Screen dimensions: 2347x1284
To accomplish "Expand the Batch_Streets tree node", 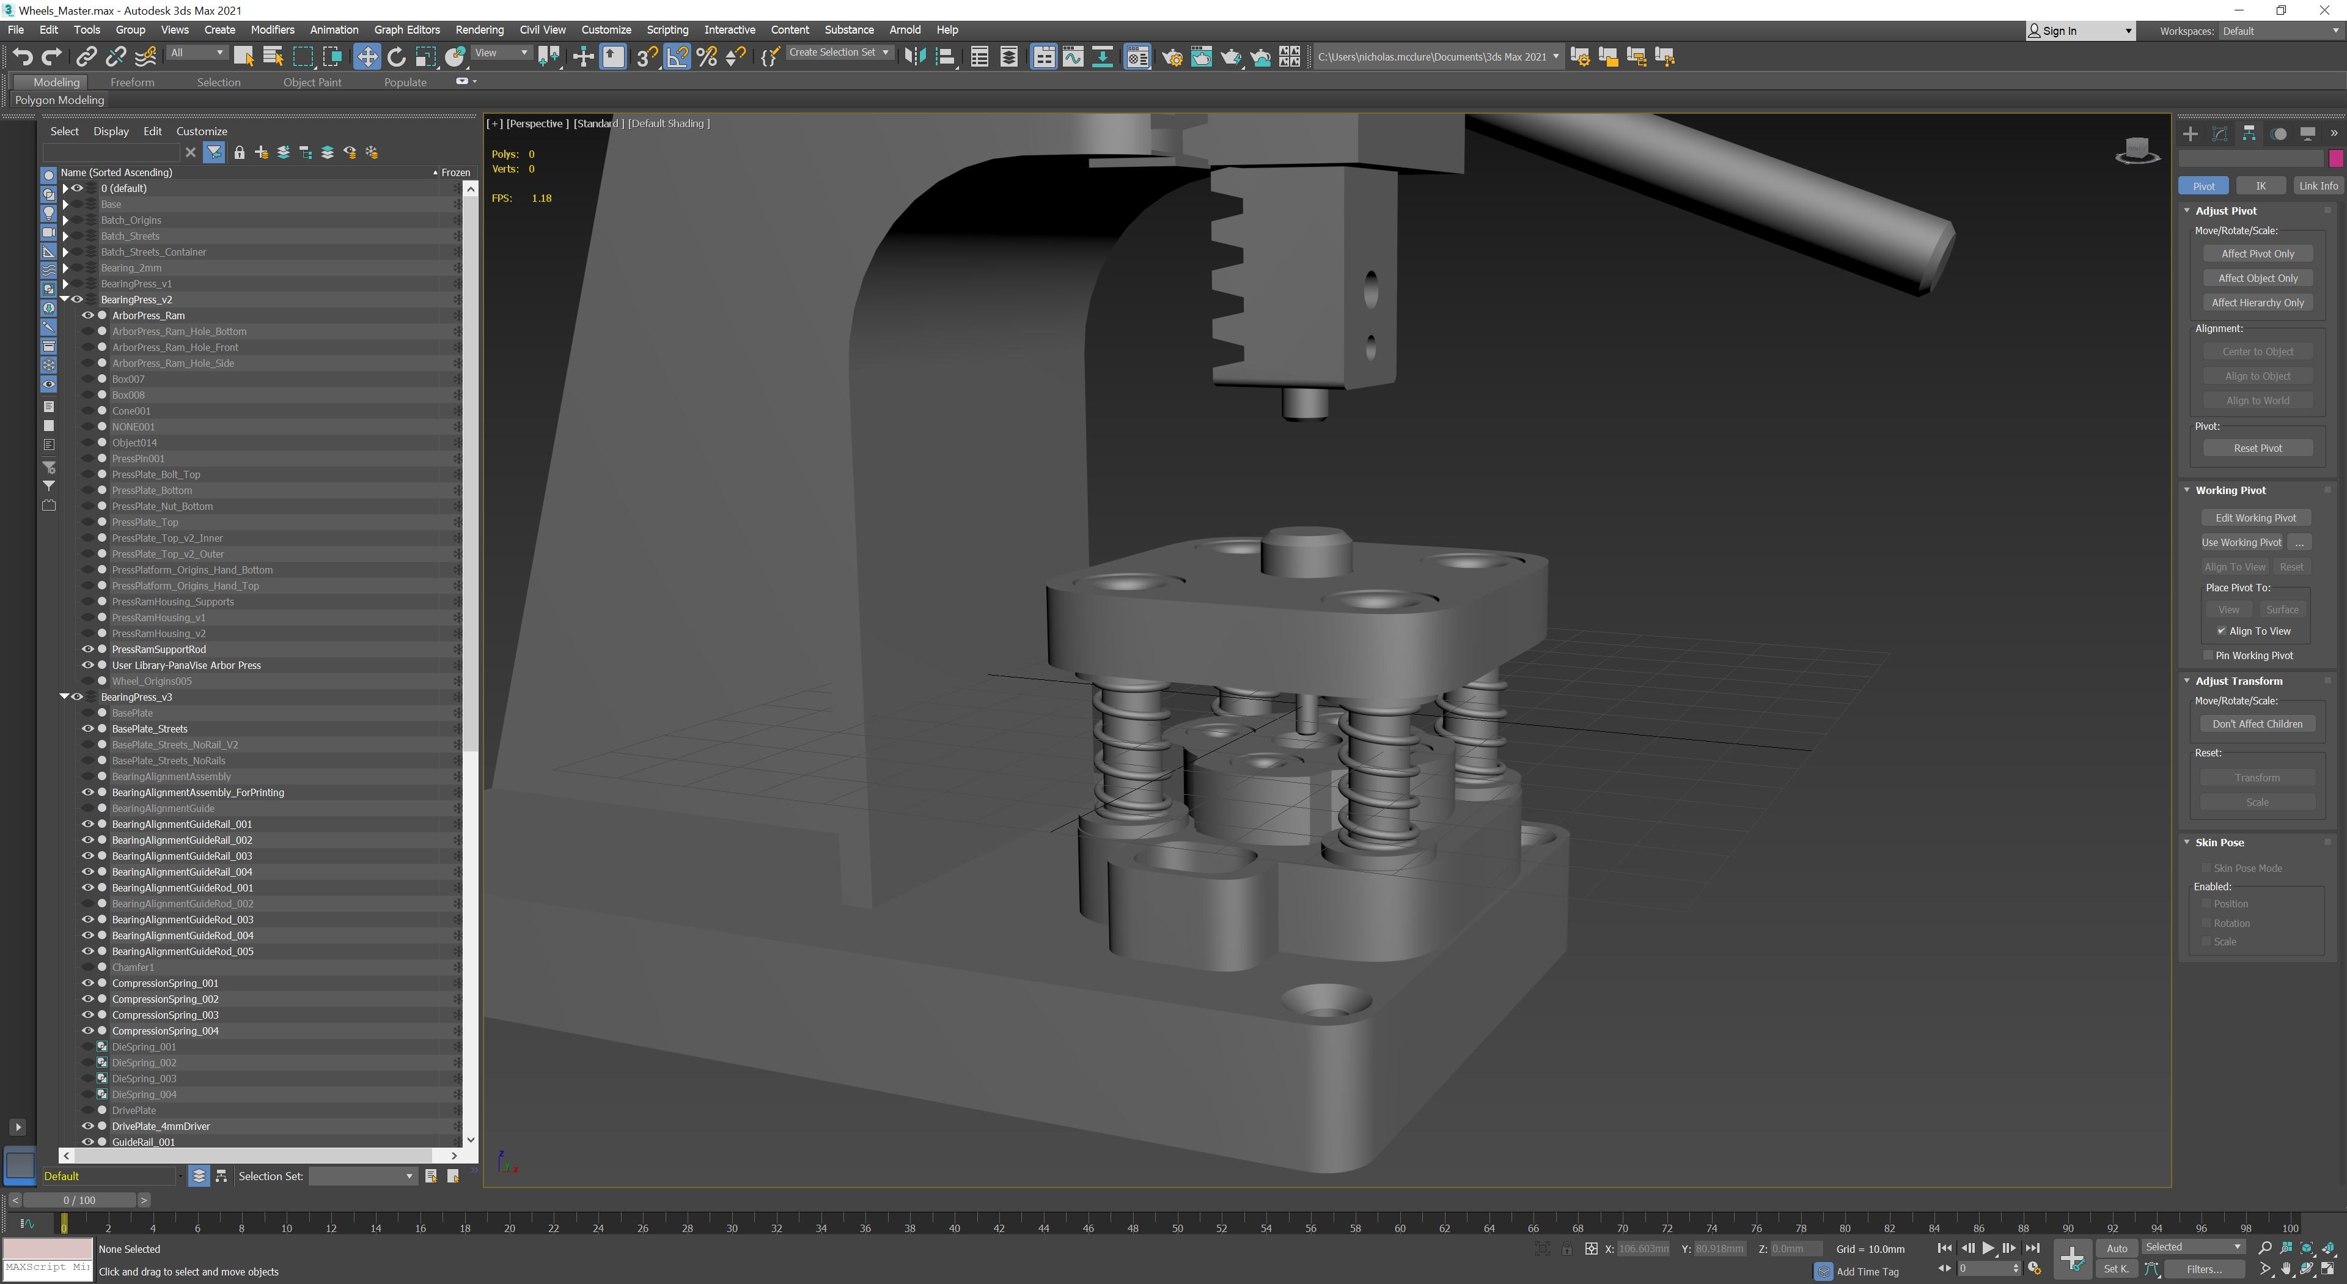I will [65, 236].
